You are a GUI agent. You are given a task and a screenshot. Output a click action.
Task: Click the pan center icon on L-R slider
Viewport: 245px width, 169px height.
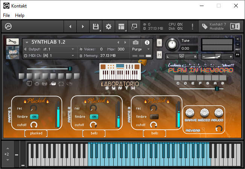tap(181, 56)
